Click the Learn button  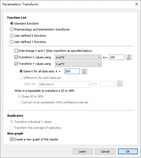[83, 151]
